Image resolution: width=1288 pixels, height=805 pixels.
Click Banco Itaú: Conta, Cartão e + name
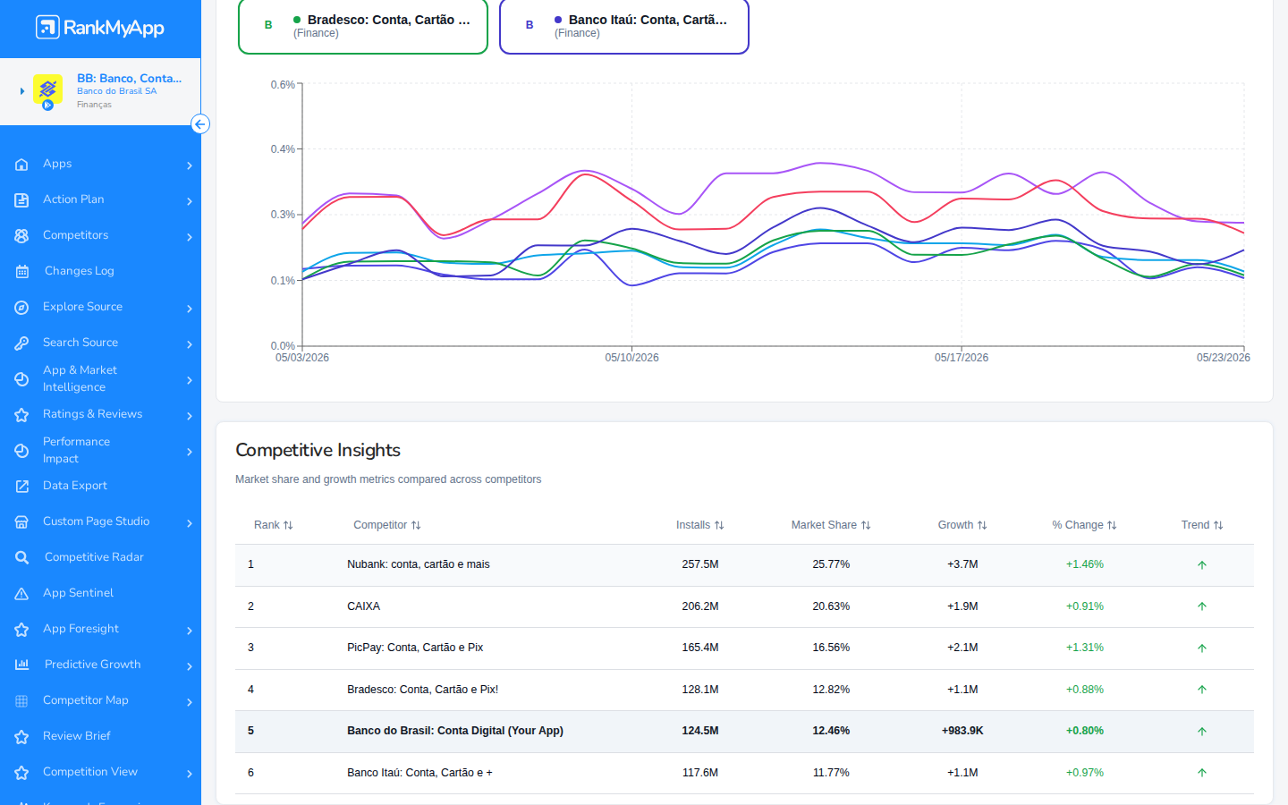[x=419, y=773]
